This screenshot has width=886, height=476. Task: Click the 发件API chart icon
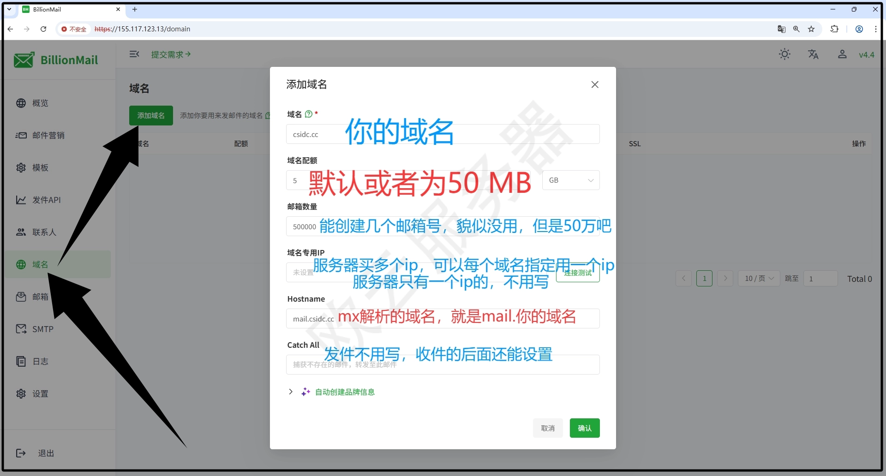[x=21, y=200]
